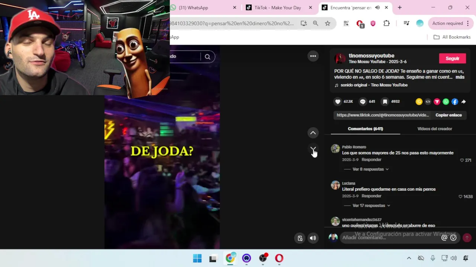Screen dimensions: 476x267
Task: Bookmark this page with the star icon
Action: coord(328,23)
